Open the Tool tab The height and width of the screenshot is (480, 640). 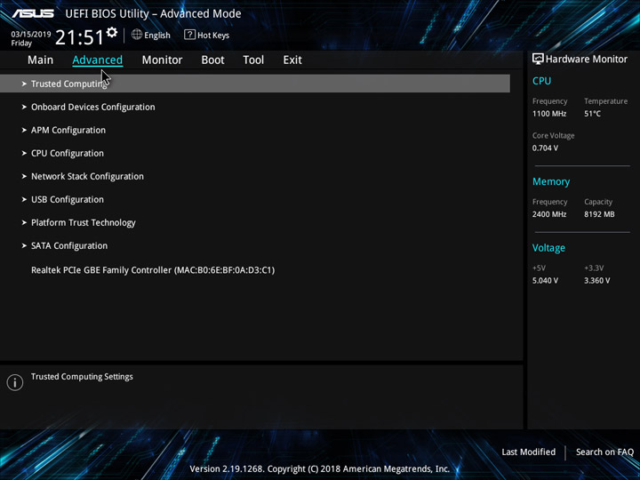(253, 60)
